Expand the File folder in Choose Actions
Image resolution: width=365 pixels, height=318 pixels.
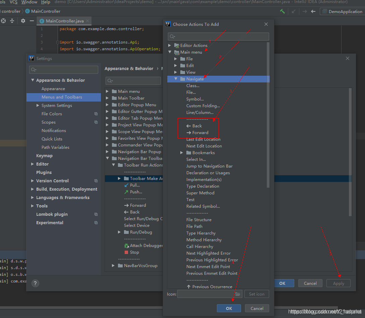[x=176, y=59]
